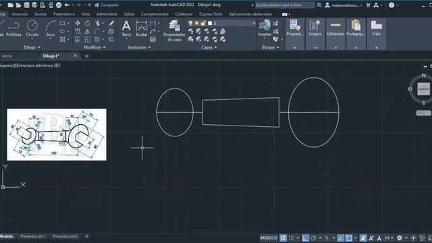Select the Círculo tool

point(32,28)
